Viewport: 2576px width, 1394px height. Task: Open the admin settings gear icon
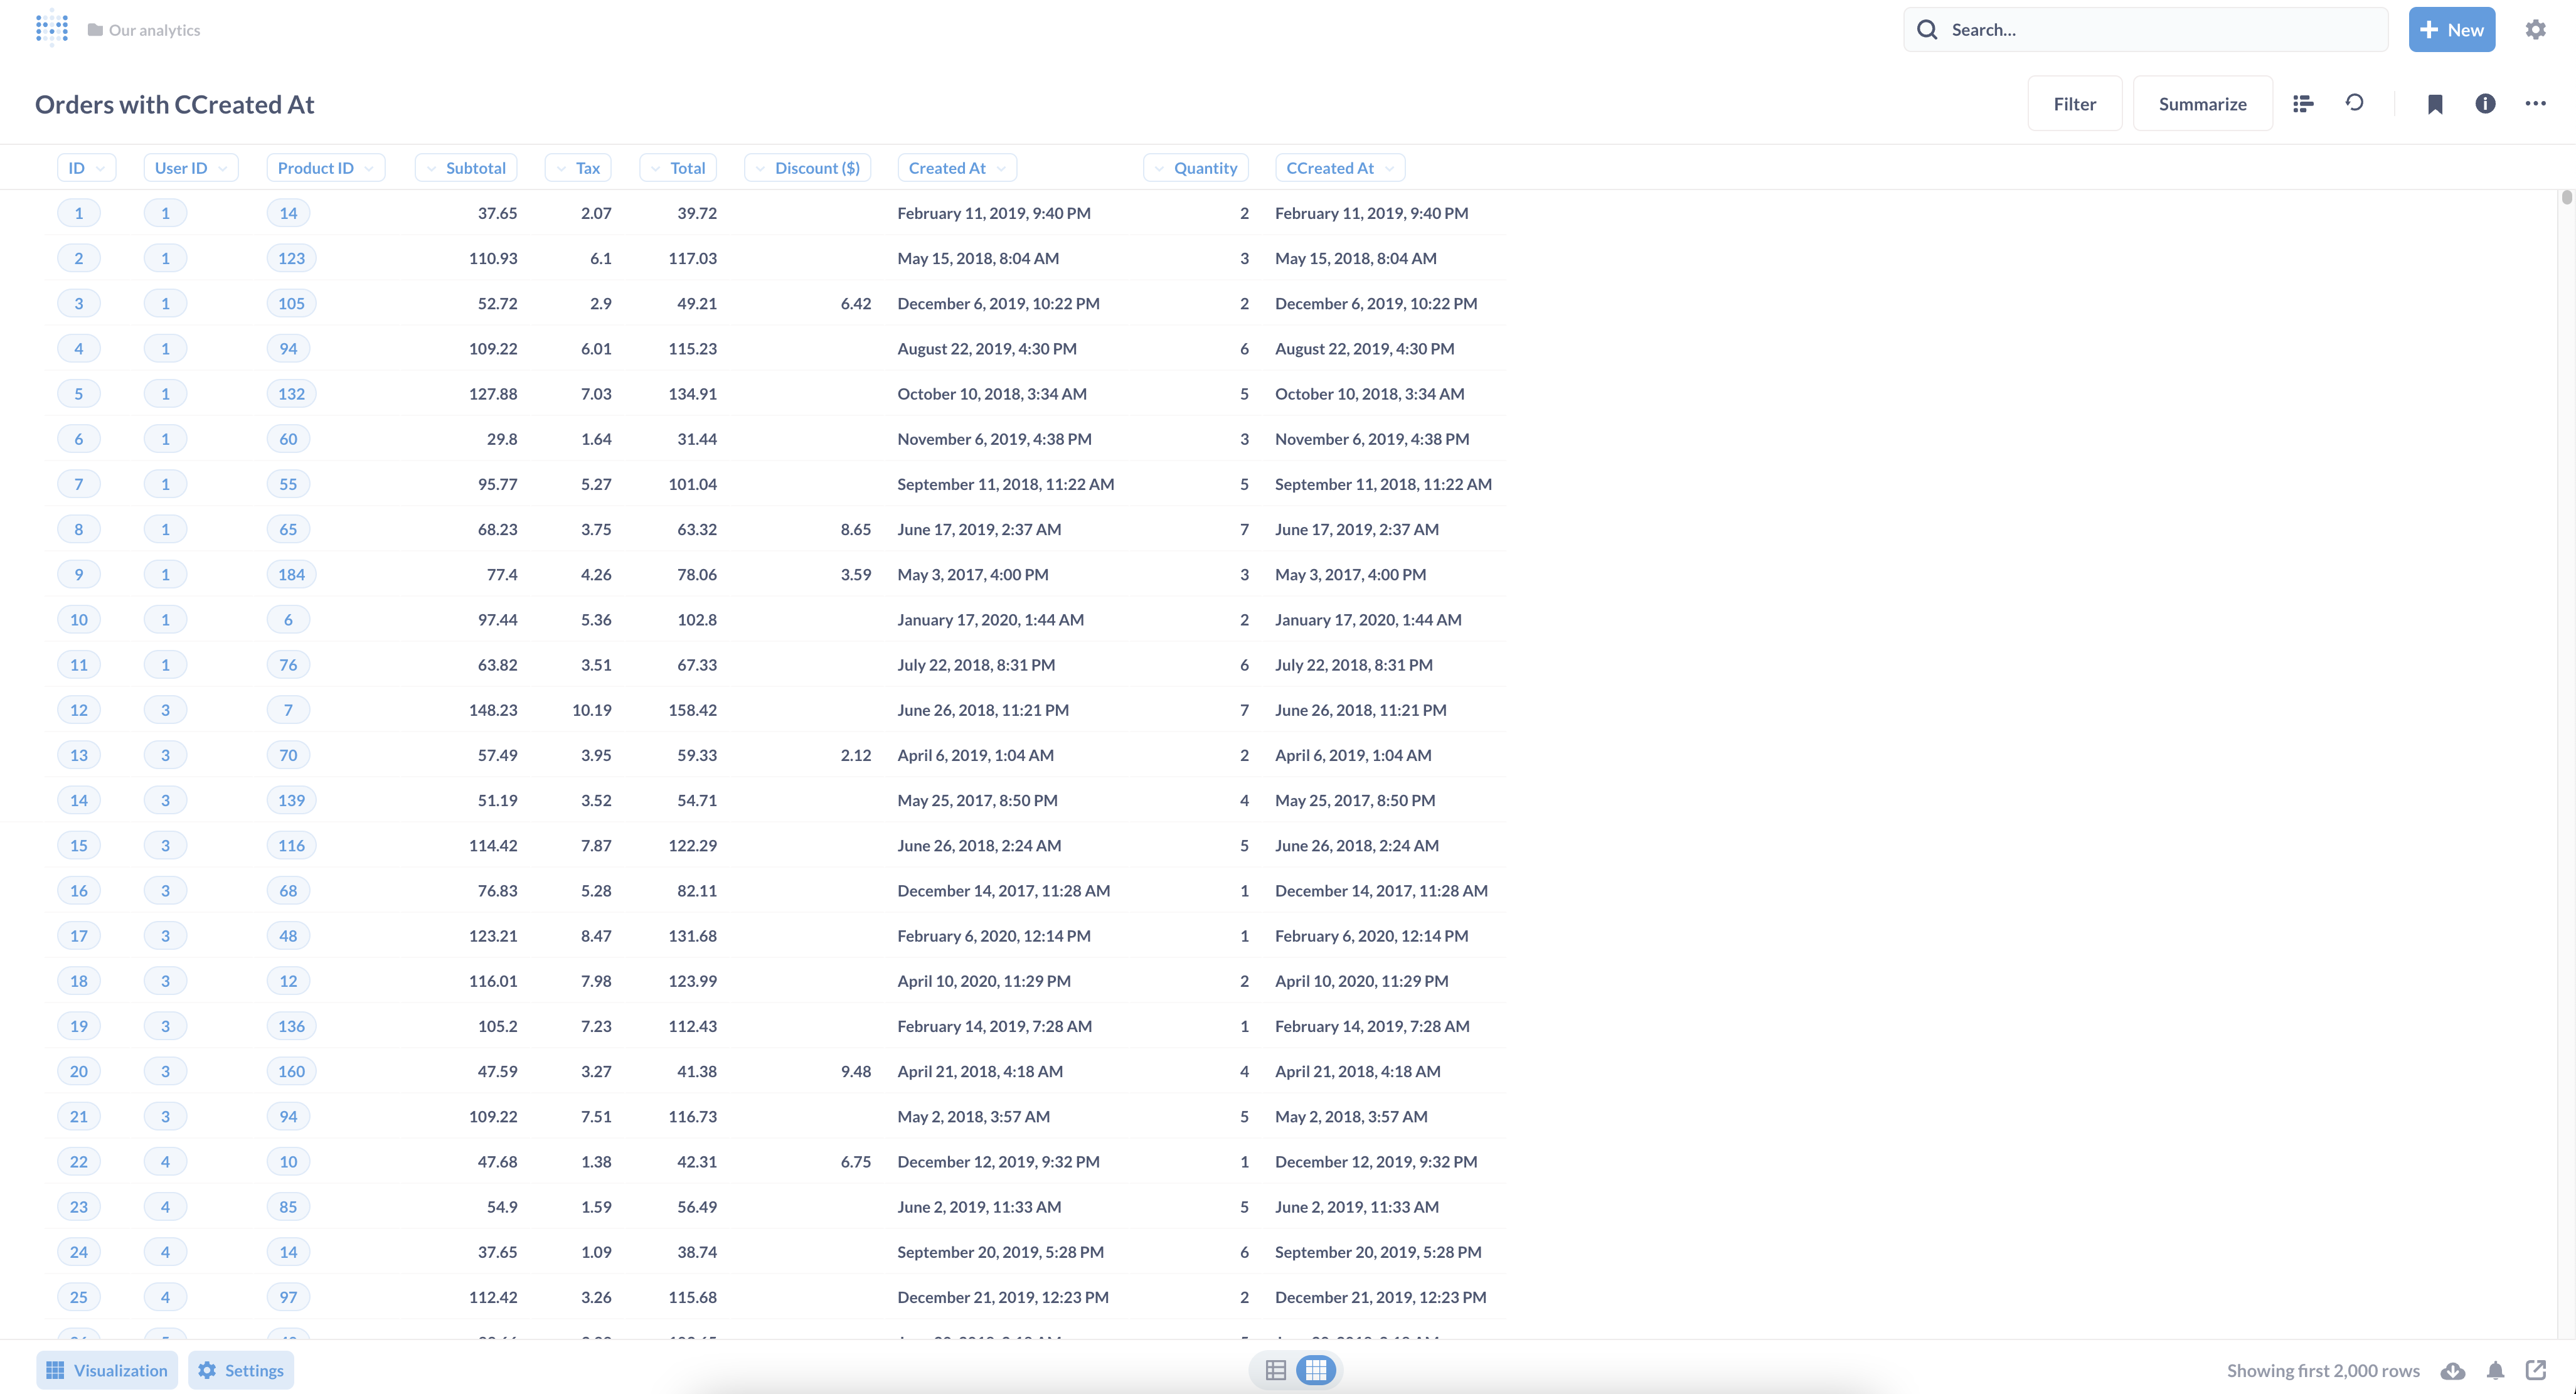click(2535, 29)
